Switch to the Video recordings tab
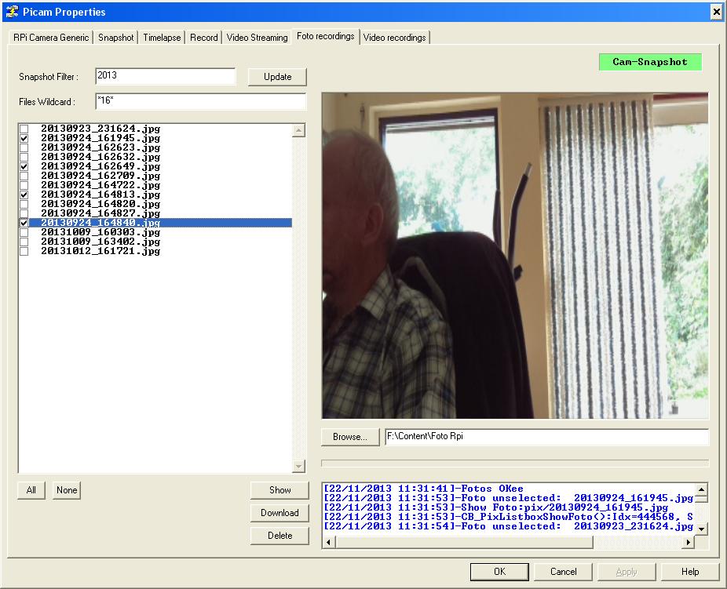 (394, 38)
